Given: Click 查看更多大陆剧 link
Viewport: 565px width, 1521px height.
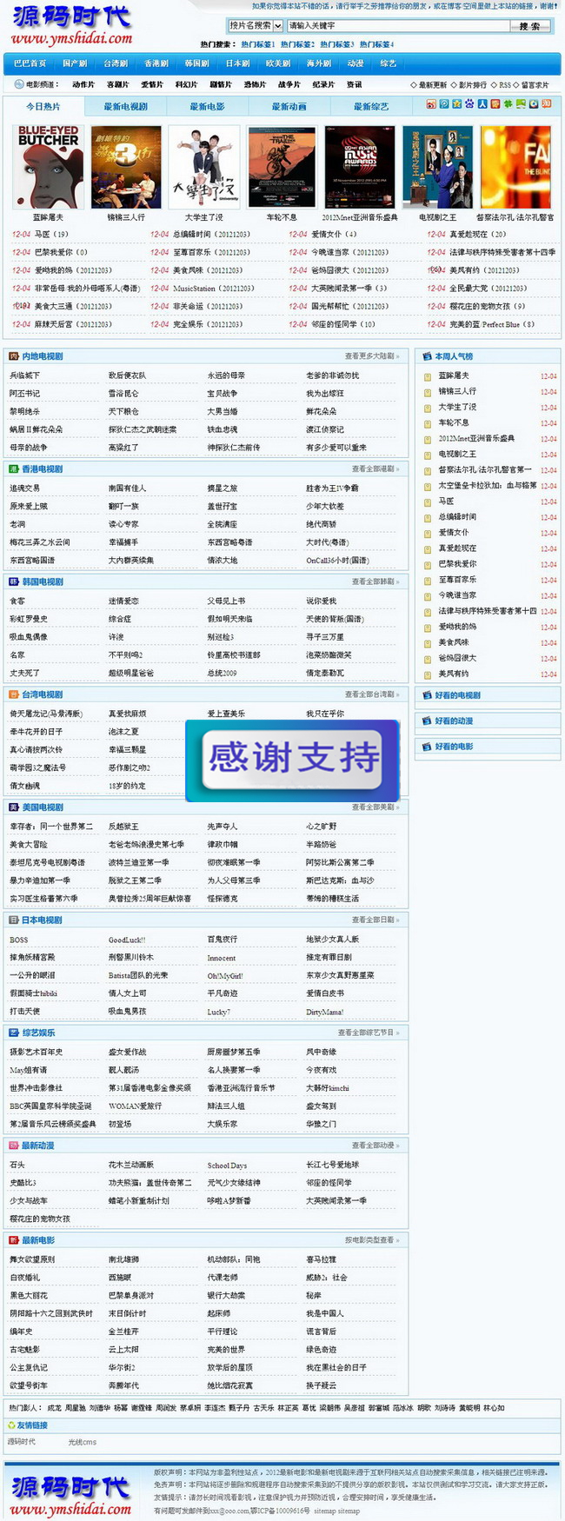Looking at the screenshot, I should (x=372, y=356).
